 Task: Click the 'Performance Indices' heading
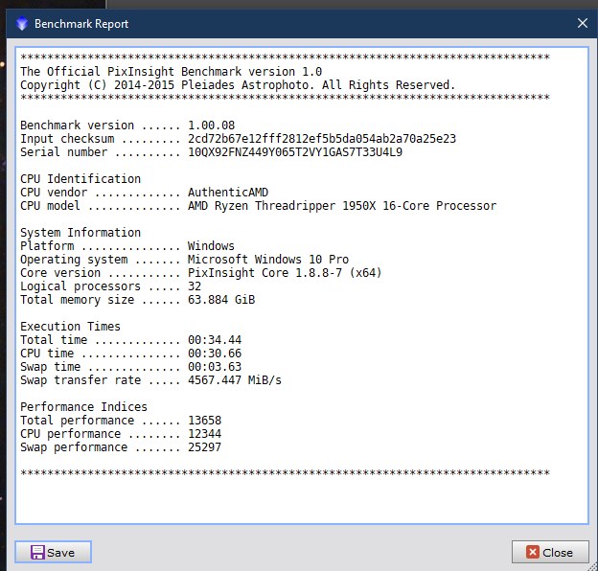pos(83,407)
